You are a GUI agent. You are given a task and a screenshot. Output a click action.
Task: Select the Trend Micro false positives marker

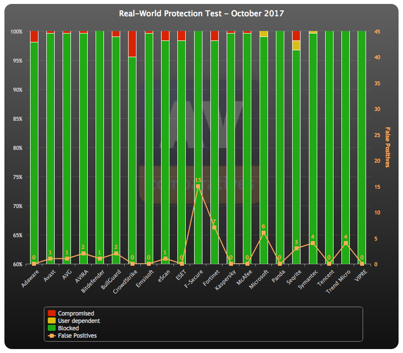(x=345, y=243)
